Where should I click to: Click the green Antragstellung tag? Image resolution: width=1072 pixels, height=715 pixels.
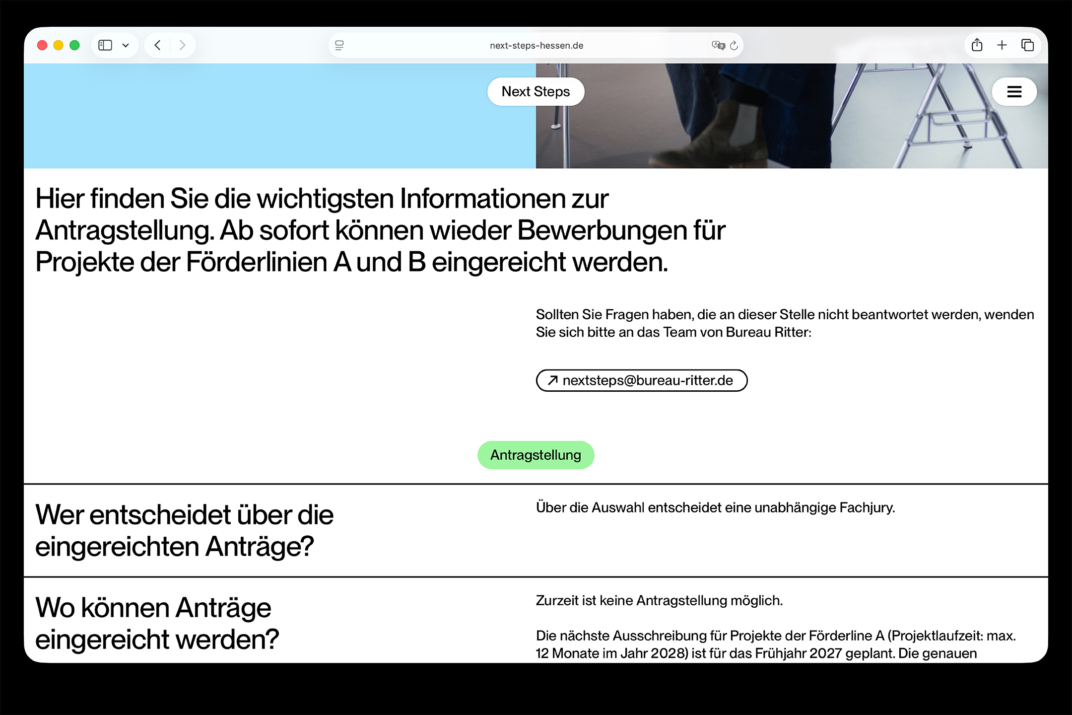point(536,455)
